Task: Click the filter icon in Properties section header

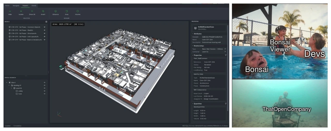Action: 226,55
